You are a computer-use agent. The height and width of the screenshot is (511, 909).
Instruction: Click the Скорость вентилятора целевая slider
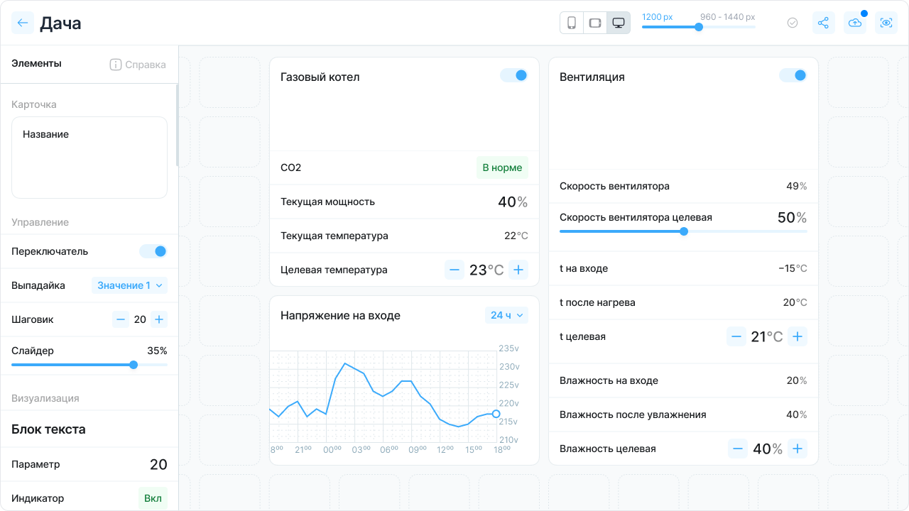[x=683, y=231]
